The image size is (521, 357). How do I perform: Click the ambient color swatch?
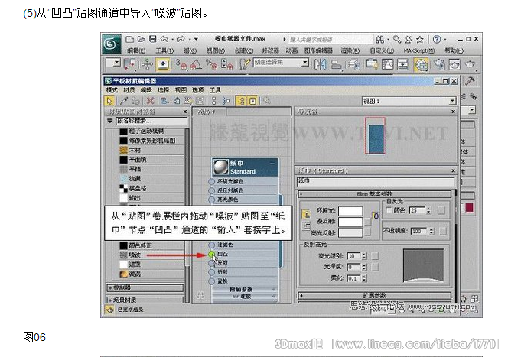[x=350, y=211]
